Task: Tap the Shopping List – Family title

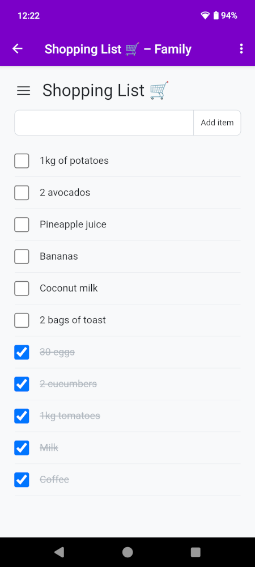Action: tap(118, 49)
